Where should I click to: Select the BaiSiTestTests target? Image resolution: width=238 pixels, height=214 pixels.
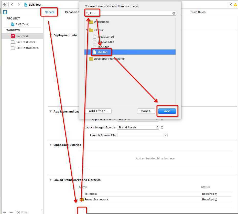(x=23, y=42)
